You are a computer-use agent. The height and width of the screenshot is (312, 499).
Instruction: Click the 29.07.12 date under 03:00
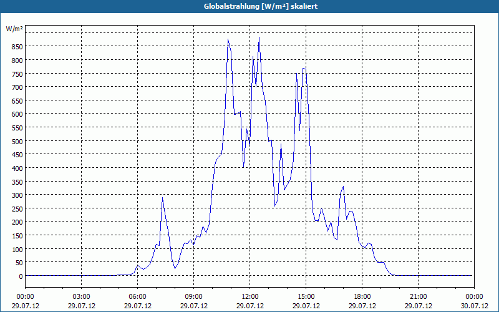click(x=82, y=306)
